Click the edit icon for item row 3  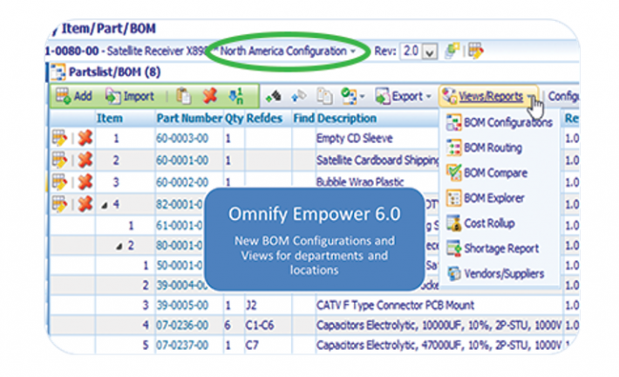coord(59,182)
